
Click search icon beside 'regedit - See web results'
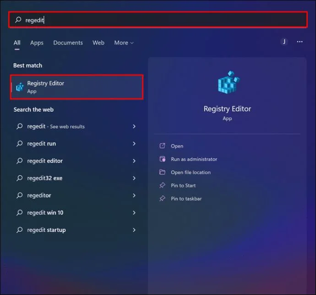coord(20,126)
